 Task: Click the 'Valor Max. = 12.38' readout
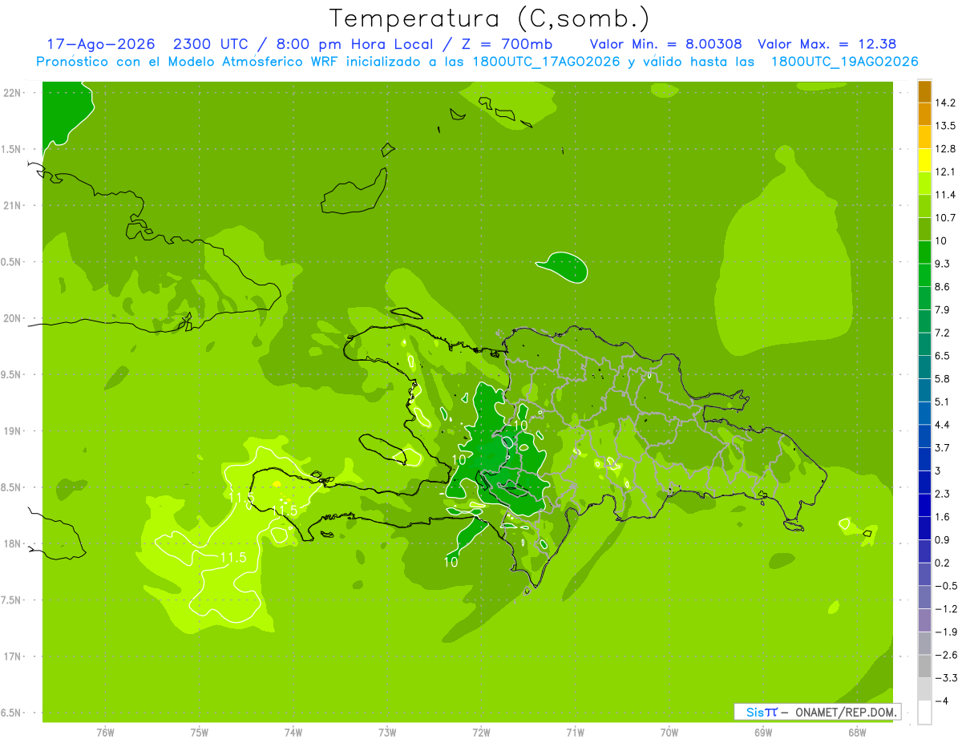pos(827,44)
